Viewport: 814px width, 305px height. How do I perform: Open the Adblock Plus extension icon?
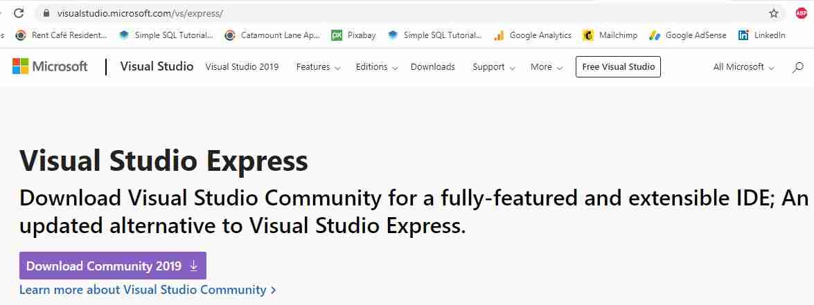coord(801,13)
